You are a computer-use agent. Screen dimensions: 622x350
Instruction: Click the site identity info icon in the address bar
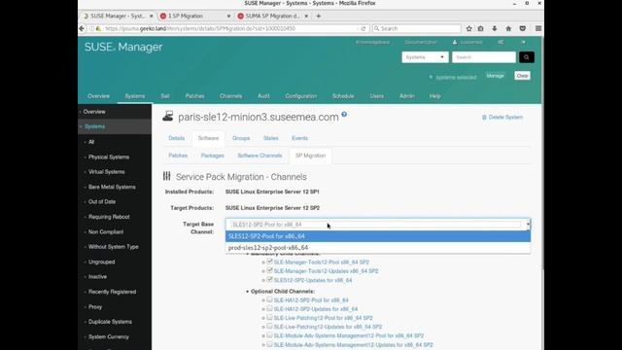click(92, 28)
